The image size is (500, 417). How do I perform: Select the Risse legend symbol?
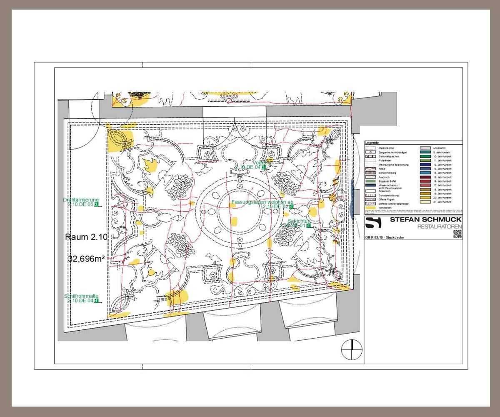pos(370,168)
